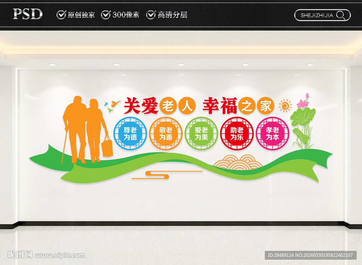Viewport: 362px width, 265px height.
Task: Click the orange swirl sun icon
Action: 285,106
